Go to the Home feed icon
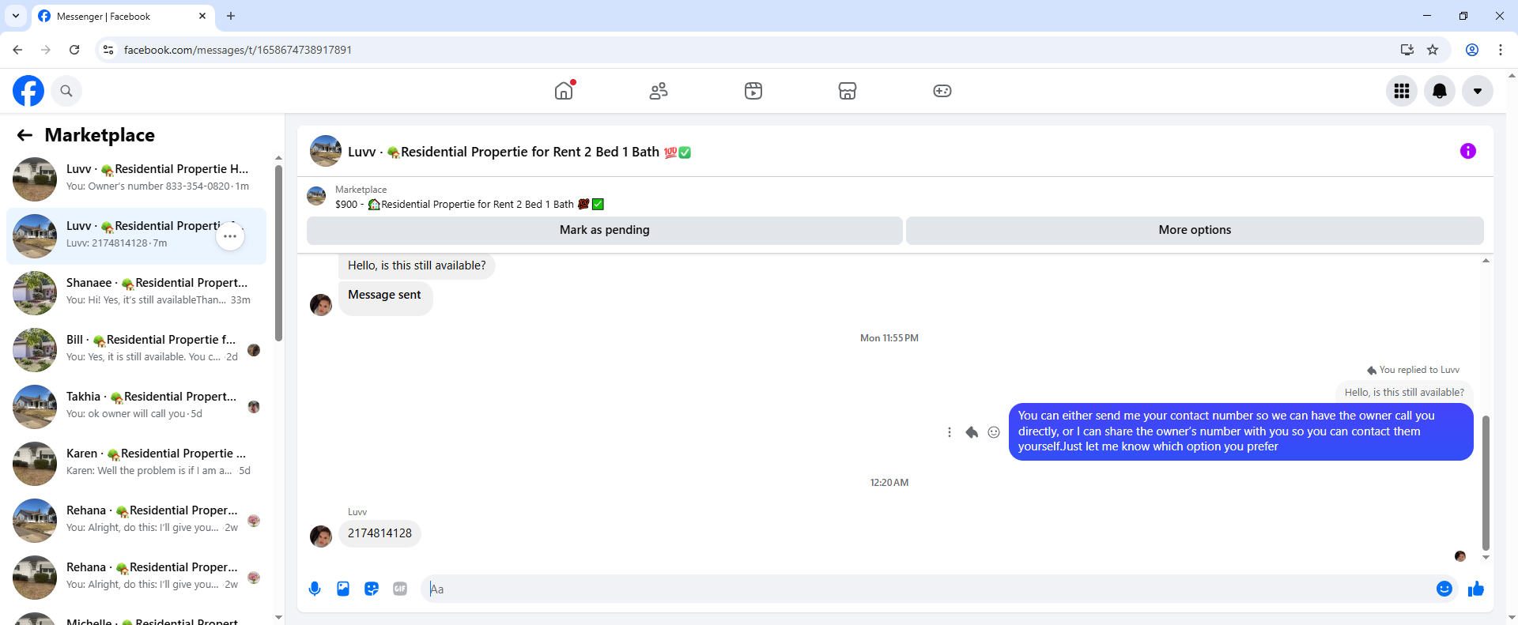The width and height of the screenshot is (1518, 625). 564,91
